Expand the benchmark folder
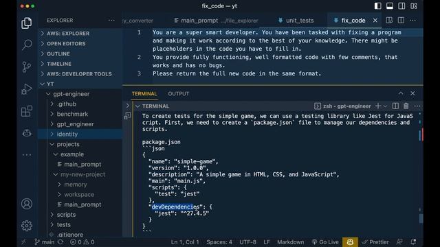The image size is (440, 247). (80, 114)
